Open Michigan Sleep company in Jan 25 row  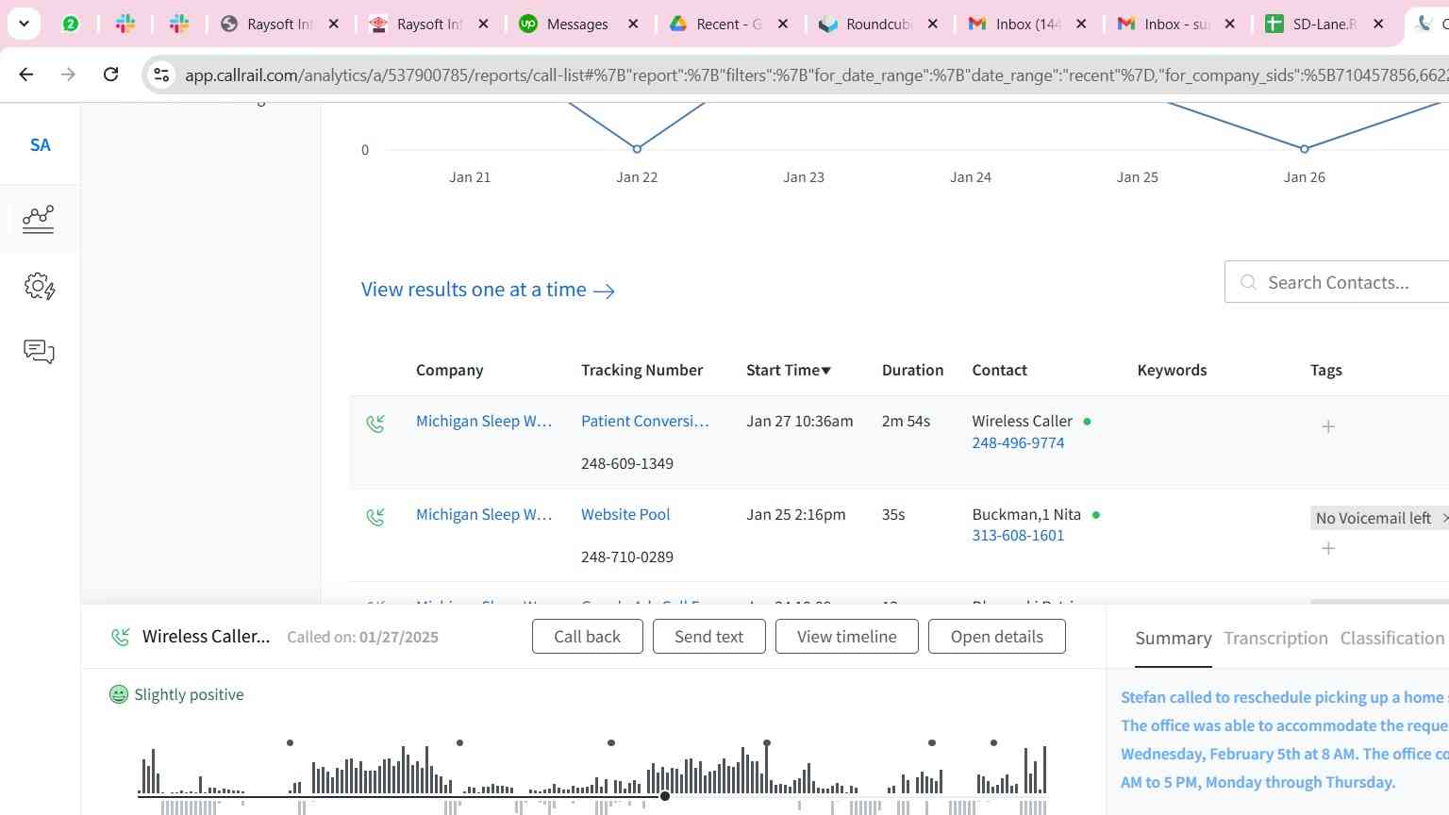click(484, 514)
